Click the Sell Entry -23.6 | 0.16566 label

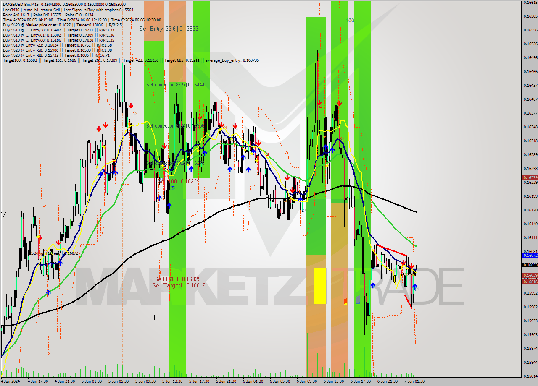click(169, 29)
